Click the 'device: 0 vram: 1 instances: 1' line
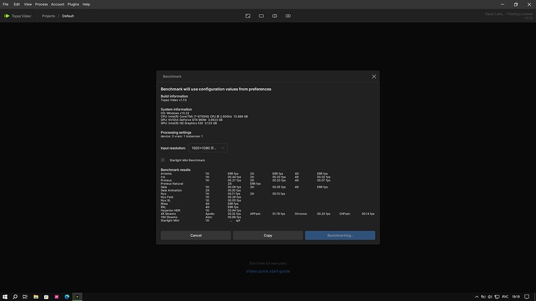 tap(182, 136)
